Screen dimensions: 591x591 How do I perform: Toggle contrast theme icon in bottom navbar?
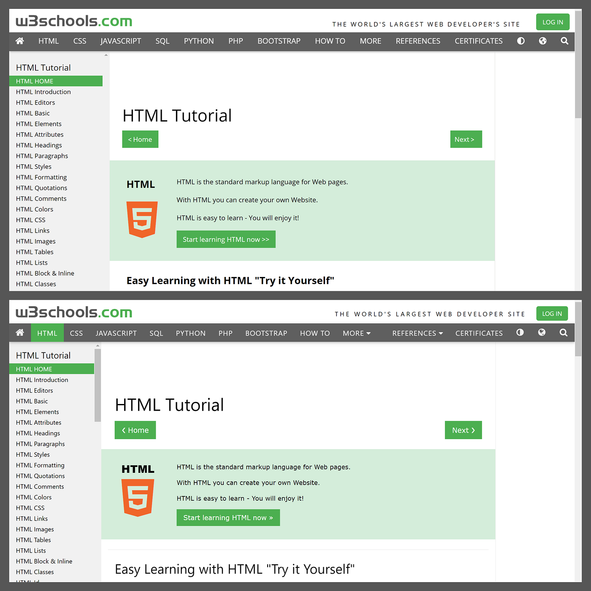(x=520, y=333)
